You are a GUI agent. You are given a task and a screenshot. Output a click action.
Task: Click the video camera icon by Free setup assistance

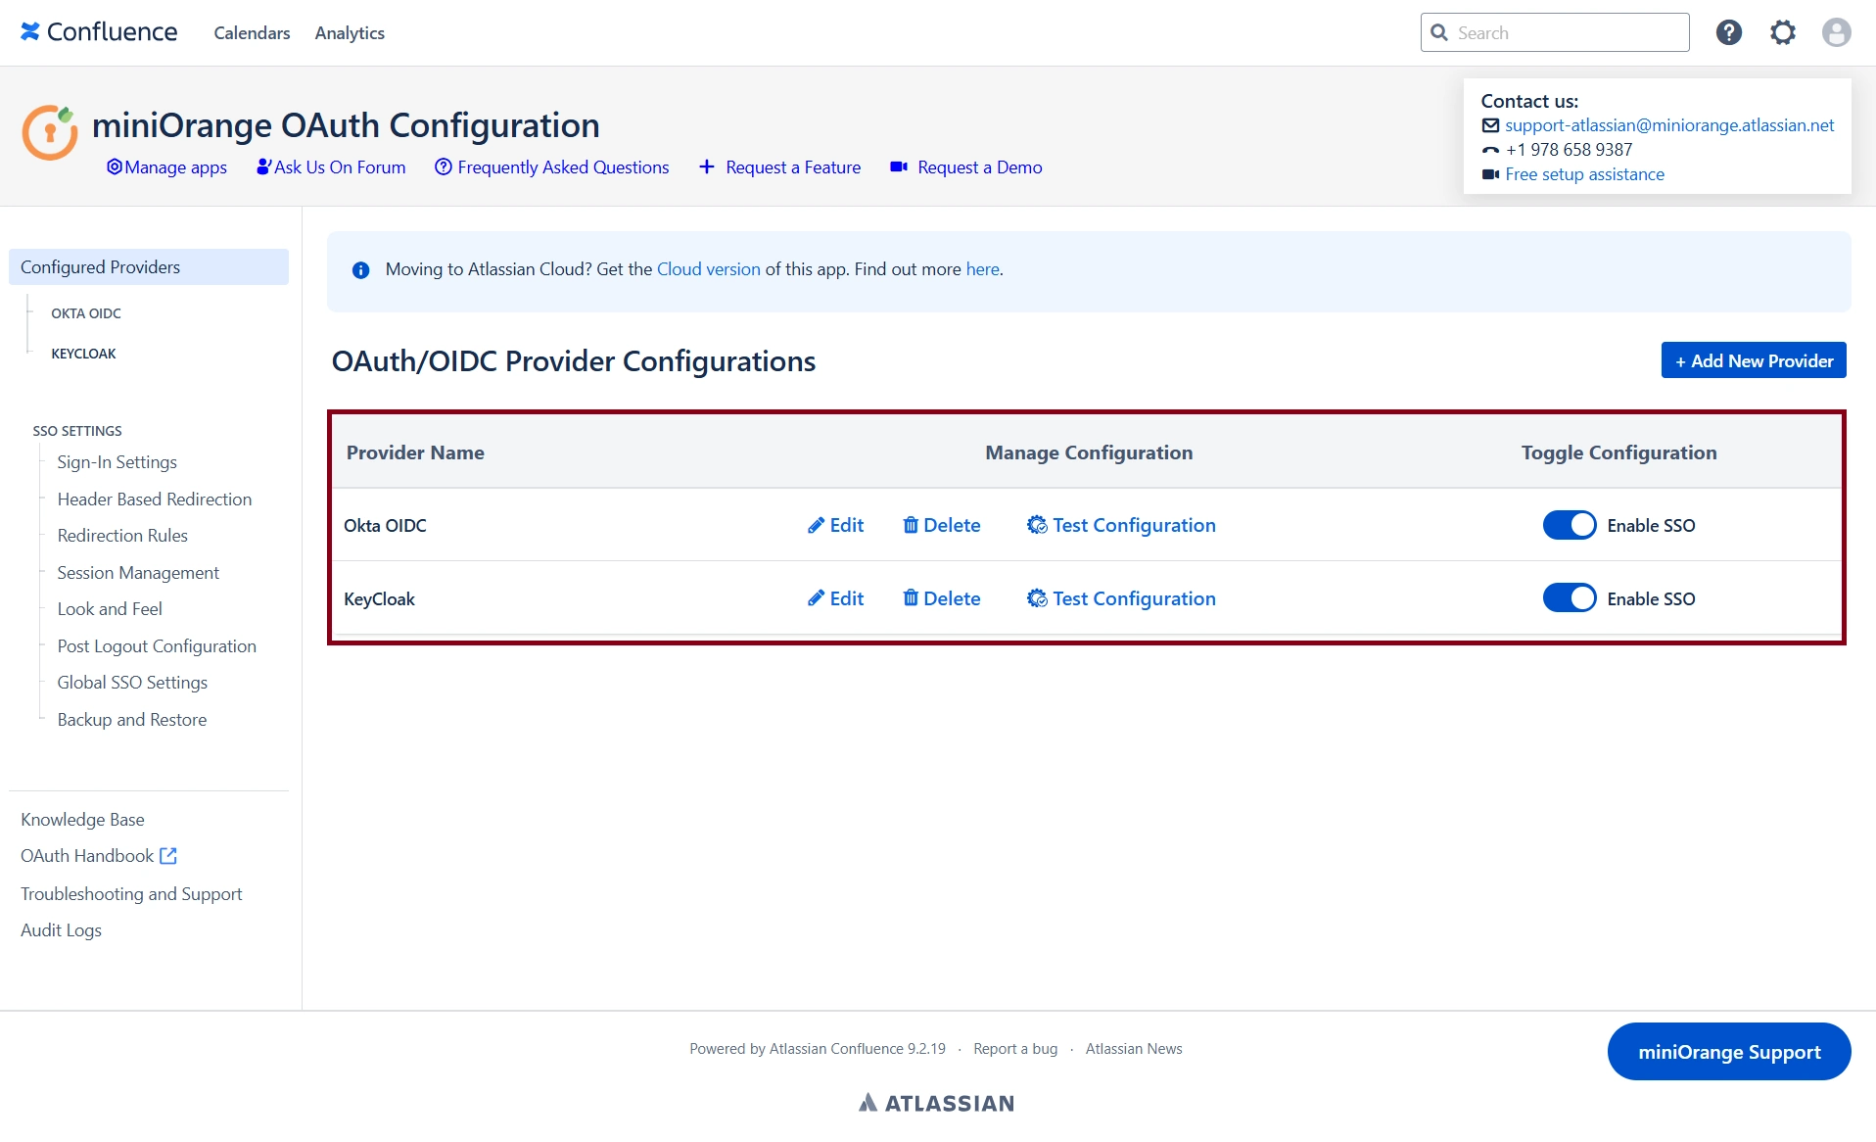click(1490, 174)
